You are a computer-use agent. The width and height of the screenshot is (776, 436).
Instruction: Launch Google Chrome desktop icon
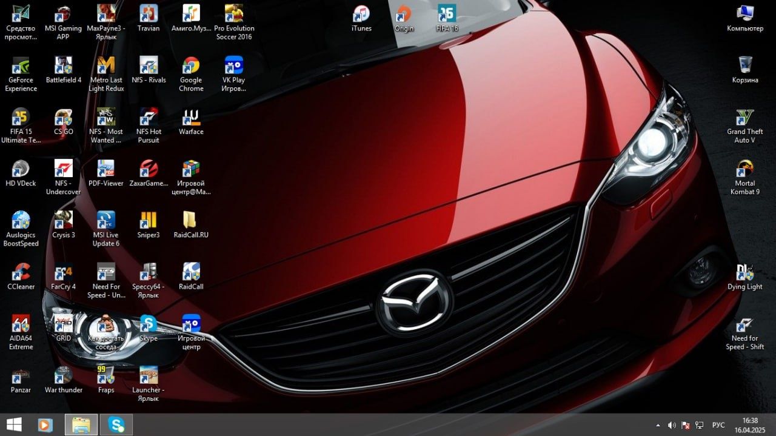click(x=191, y=74)
